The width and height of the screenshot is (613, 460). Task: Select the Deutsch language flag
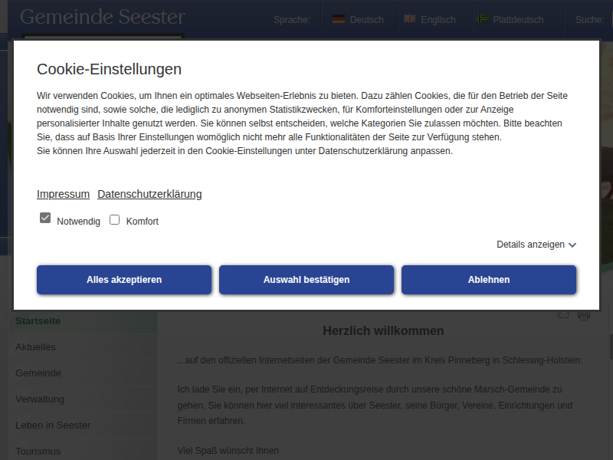point(337,20)
